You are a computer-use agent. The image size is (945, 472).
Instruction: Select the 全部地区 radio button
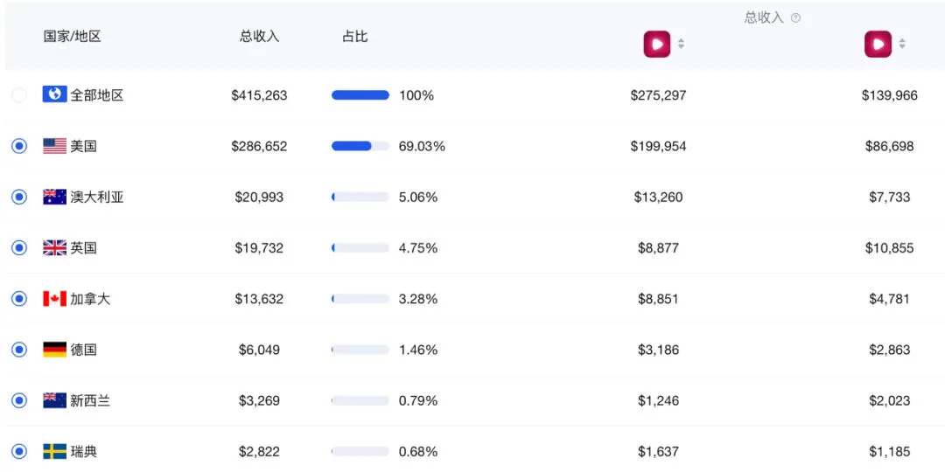click(x=19, y=95)
